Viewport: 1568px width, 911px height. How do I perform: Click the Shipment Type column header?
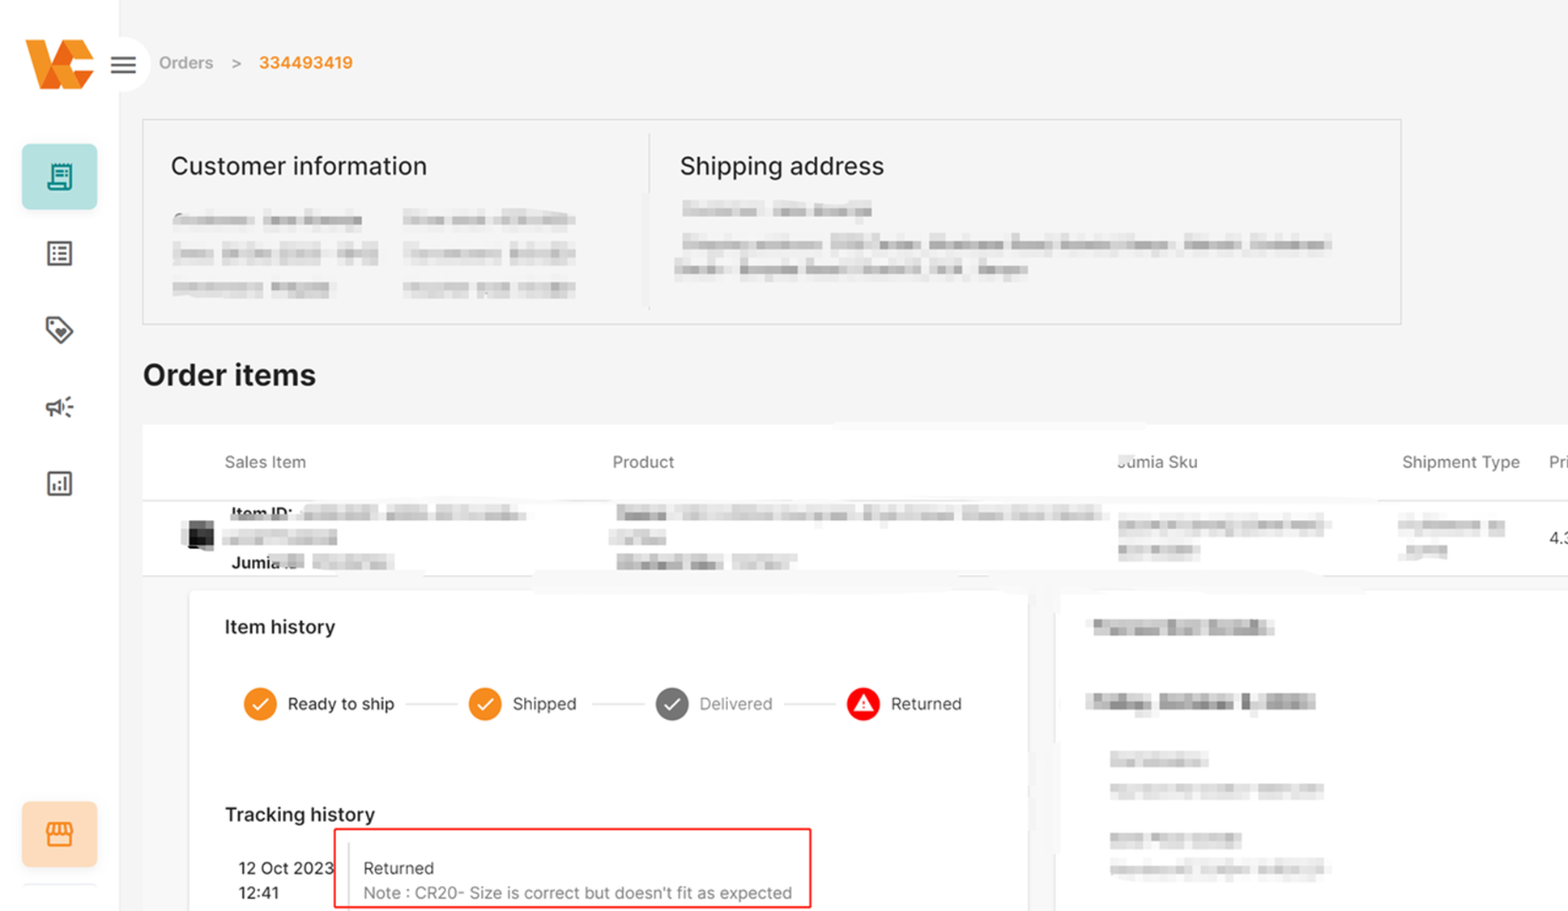[1459, 462]
